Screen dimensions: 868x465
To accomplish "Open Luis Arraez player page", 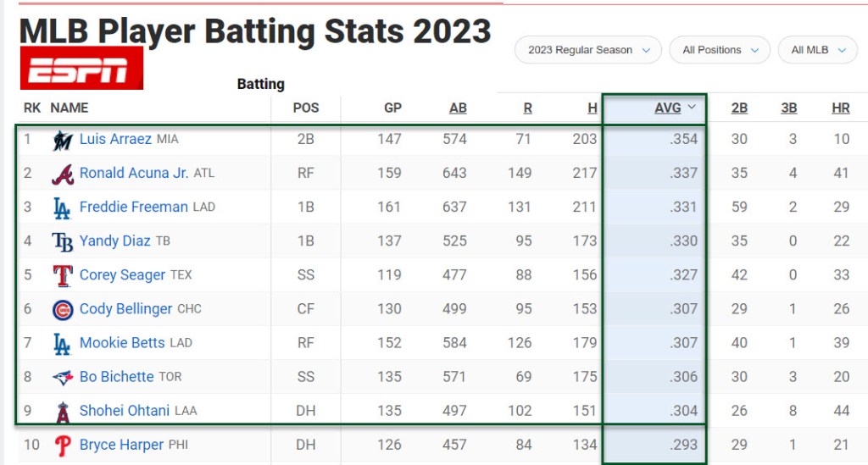I will click(115, 139).
